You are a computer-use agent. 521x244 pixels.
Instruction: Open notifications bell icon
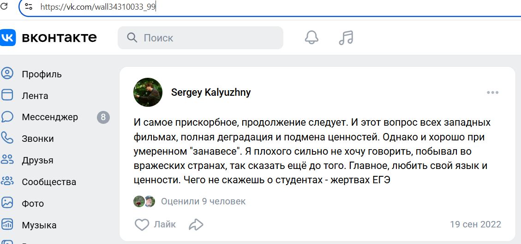tap(312, 37)
